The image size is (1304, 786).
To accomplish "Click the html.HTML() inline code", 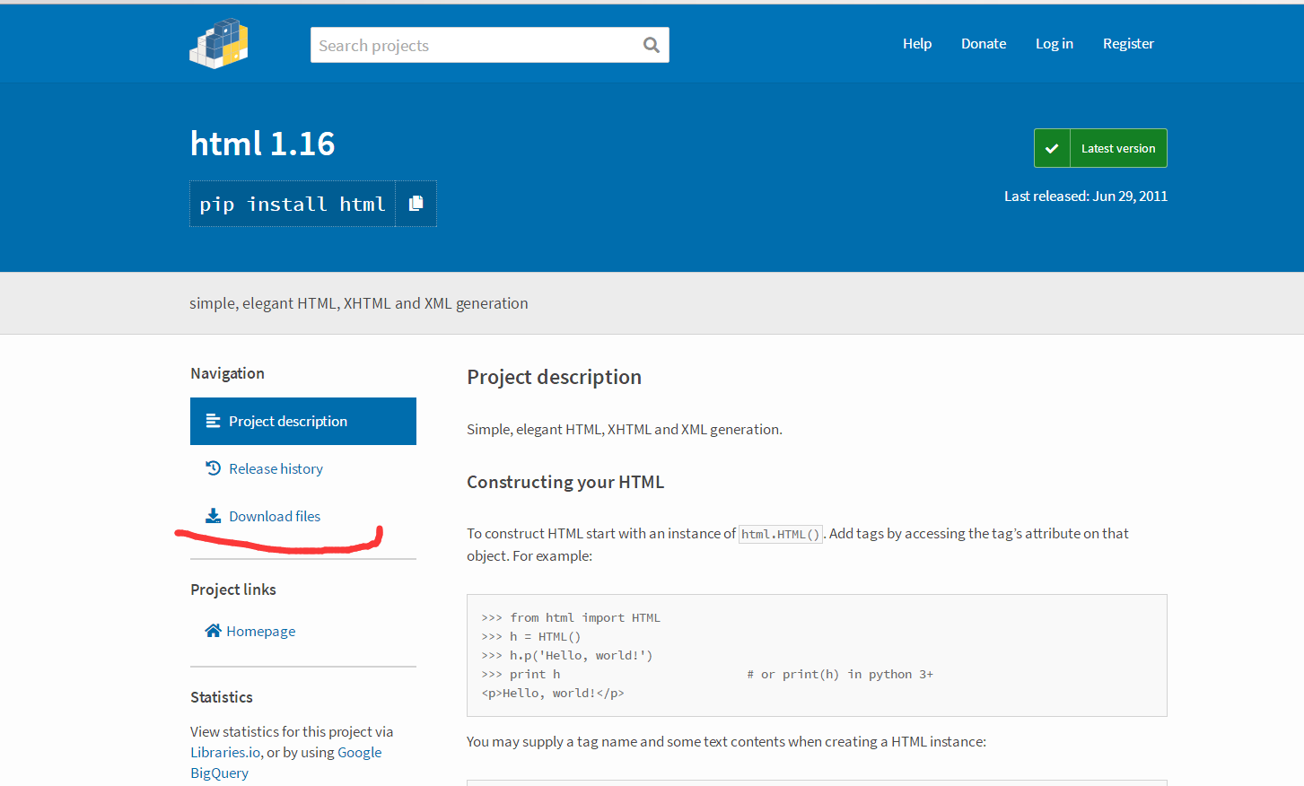I will tap(780, 534).
